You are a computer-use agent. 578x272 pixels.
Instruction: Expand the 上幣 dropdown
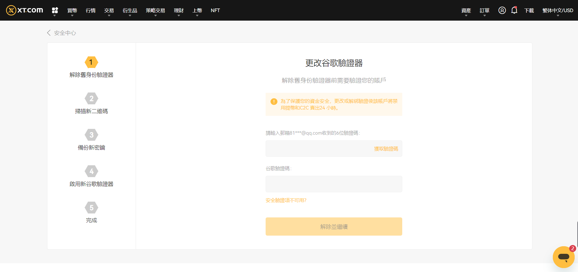(x=197, y=10)
